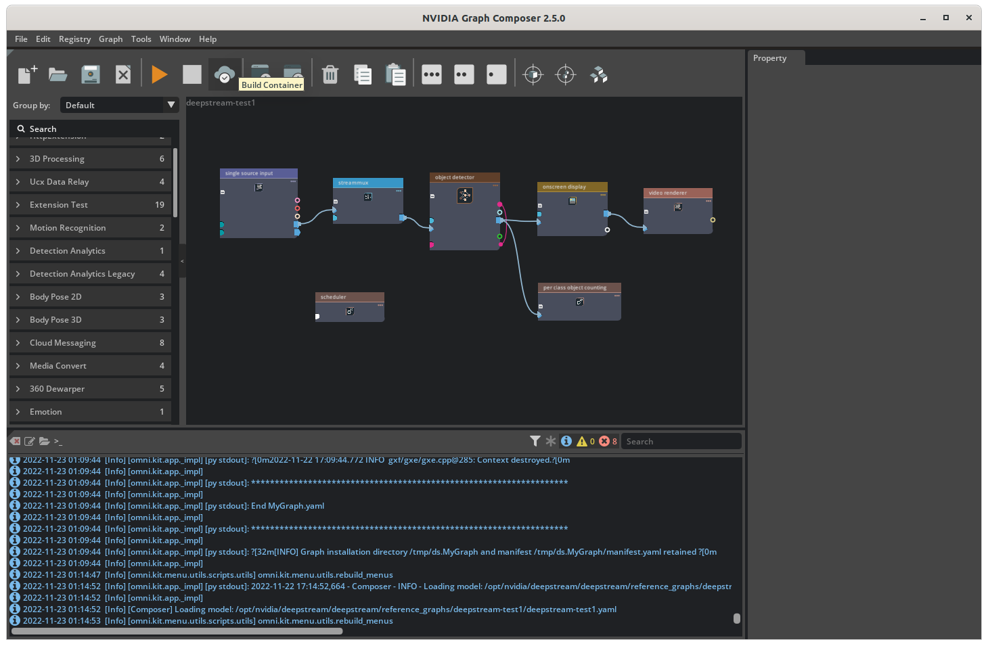
Task: Stop the graph with the square stop button
Action: 192,74
